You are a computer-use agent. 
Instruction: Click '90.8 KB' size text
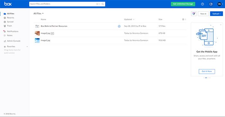(x=162, y=40)
